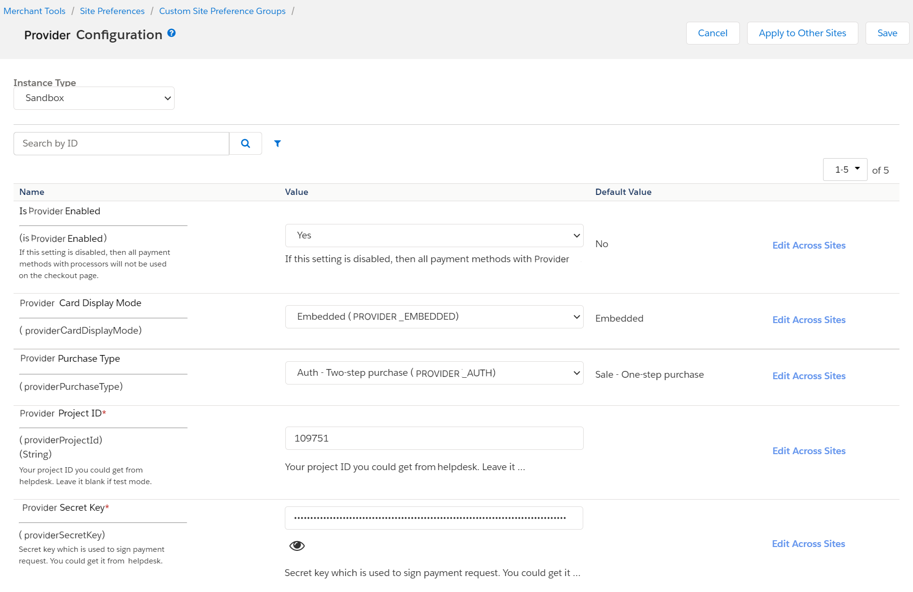
Task: Click the magnifier search icon button
Action: tap(246, 144)
